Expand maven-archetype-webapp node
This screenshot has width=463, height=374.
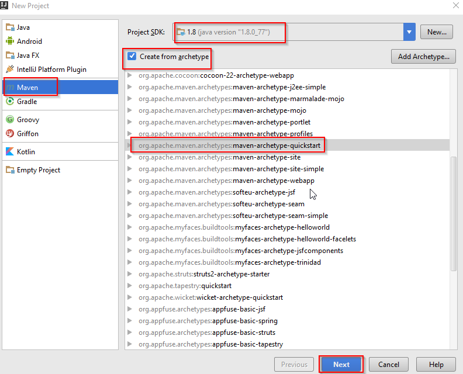(129, 181)
